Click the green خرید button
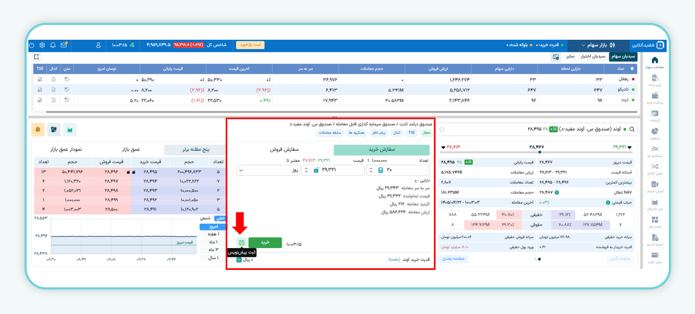The image size is (695, 314). coord(265,243)
